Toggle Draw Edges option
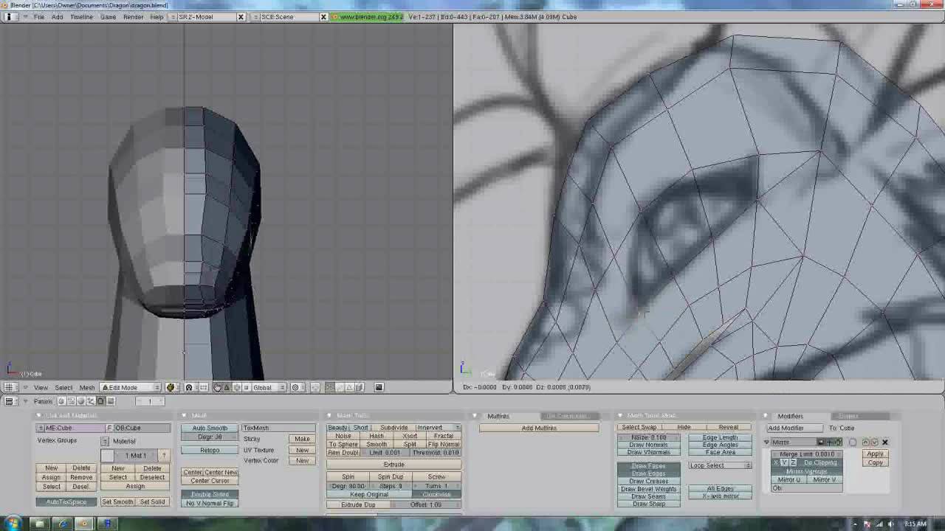The height and width of the screenshot is (531, 945). [648, 473]
